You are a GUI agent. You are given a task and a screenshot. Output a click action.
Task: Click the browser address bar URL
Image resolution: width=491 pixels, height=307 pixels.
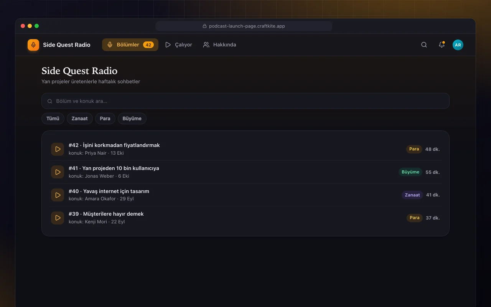244,26
